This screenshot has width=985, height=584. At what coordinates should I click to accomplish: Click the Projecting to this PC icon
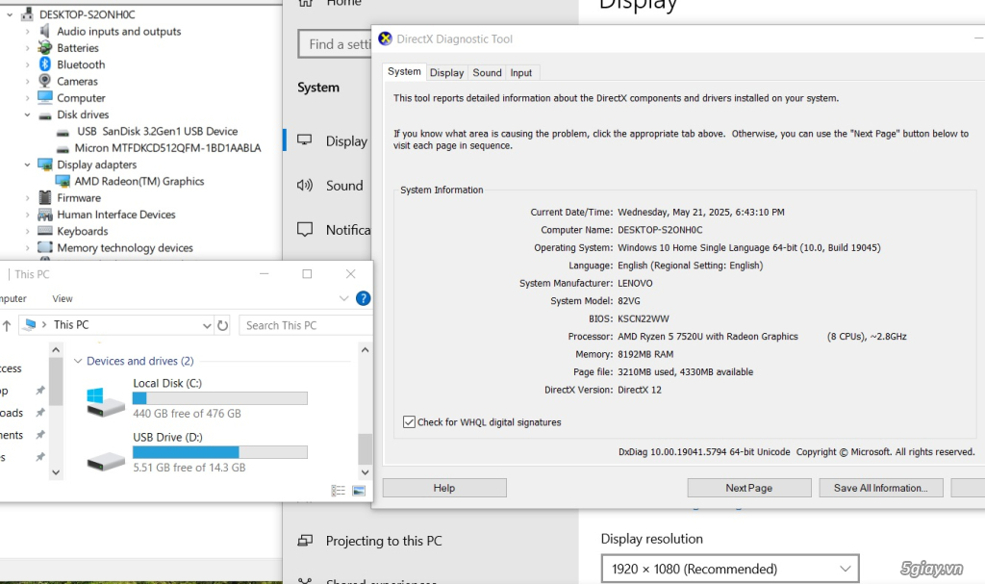pos(305,541)
